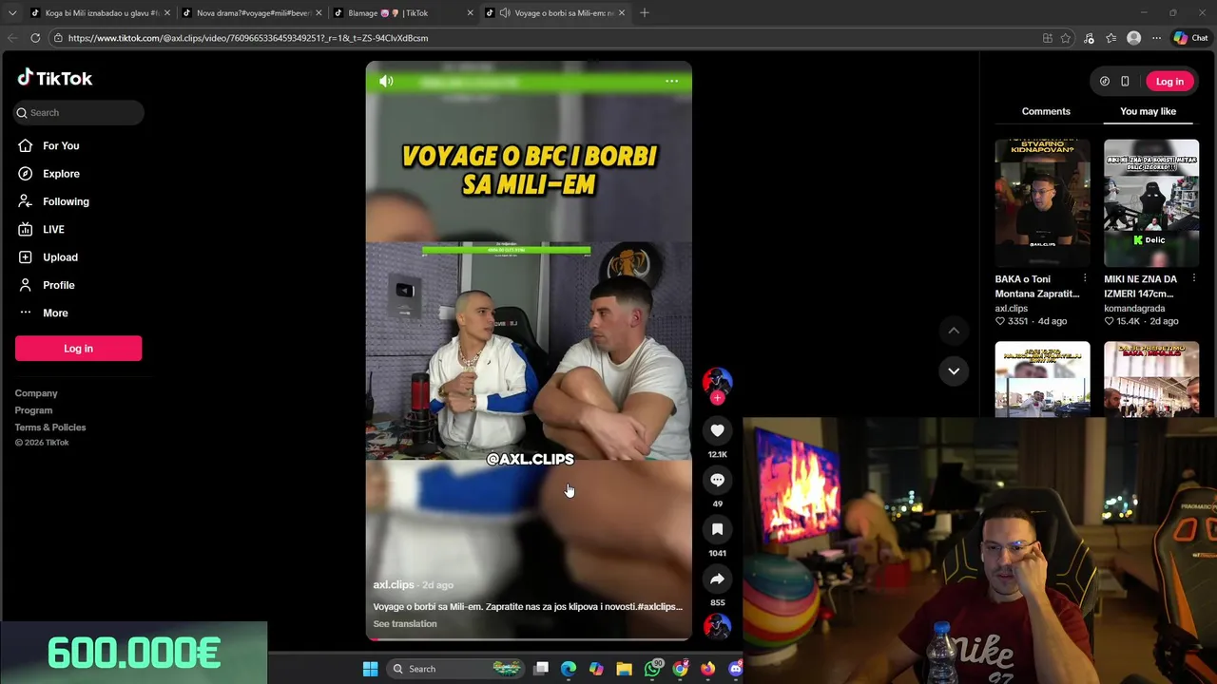The width and height of the screenshot is (1217, 684).
Task: Close the 'Voyage o borbi' browser tab
Action: [x=622, y=13]
